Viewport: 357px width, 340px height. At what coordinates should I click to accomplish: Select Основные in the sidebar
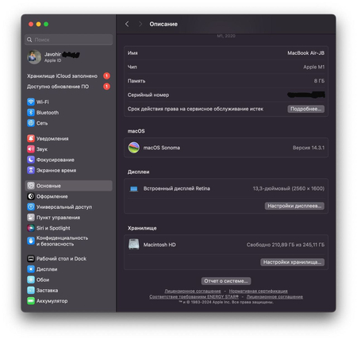69,186
